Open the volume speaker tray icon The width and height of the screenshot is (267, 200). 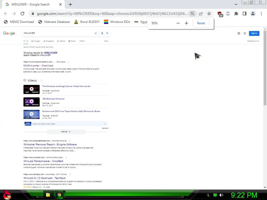[x=221, y=195]
